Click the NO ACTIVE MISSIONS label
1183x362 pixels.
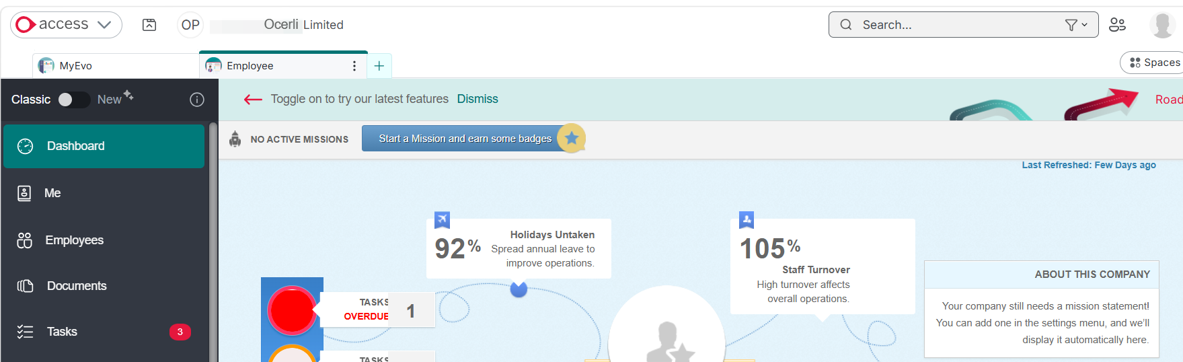pyautogui.click(x=299, y=139)
